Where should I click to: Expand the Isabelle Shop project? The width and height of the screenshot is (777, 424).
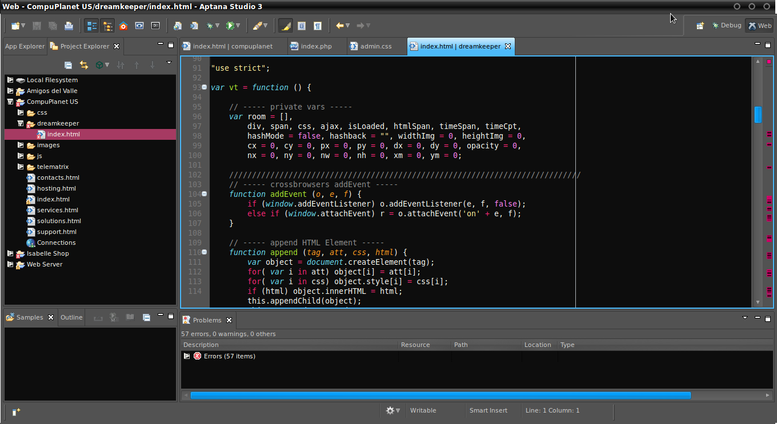point(10,253)
